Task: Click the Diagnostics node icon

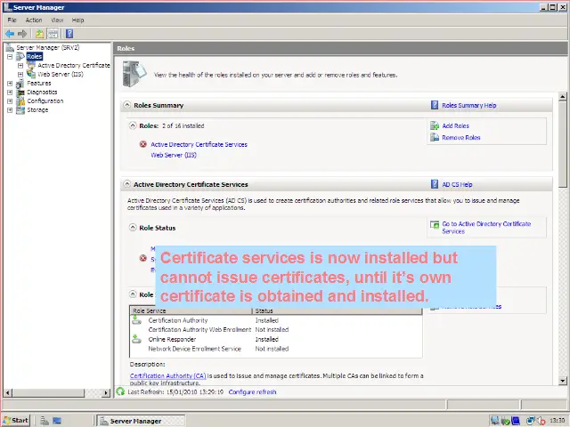Action: click(x=20, y=93)
